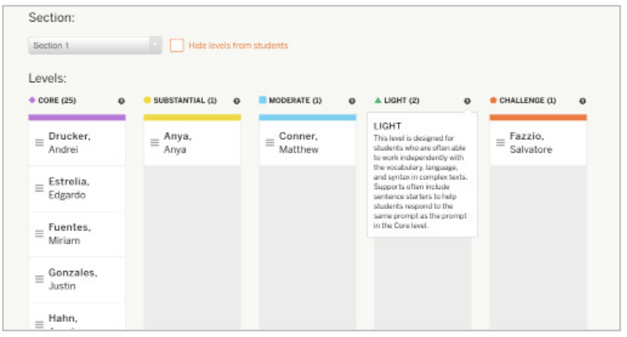Viewport: 627px width, 337px height.
Task: Click help icon next to CORE level
Action: [x=121, y=101]
